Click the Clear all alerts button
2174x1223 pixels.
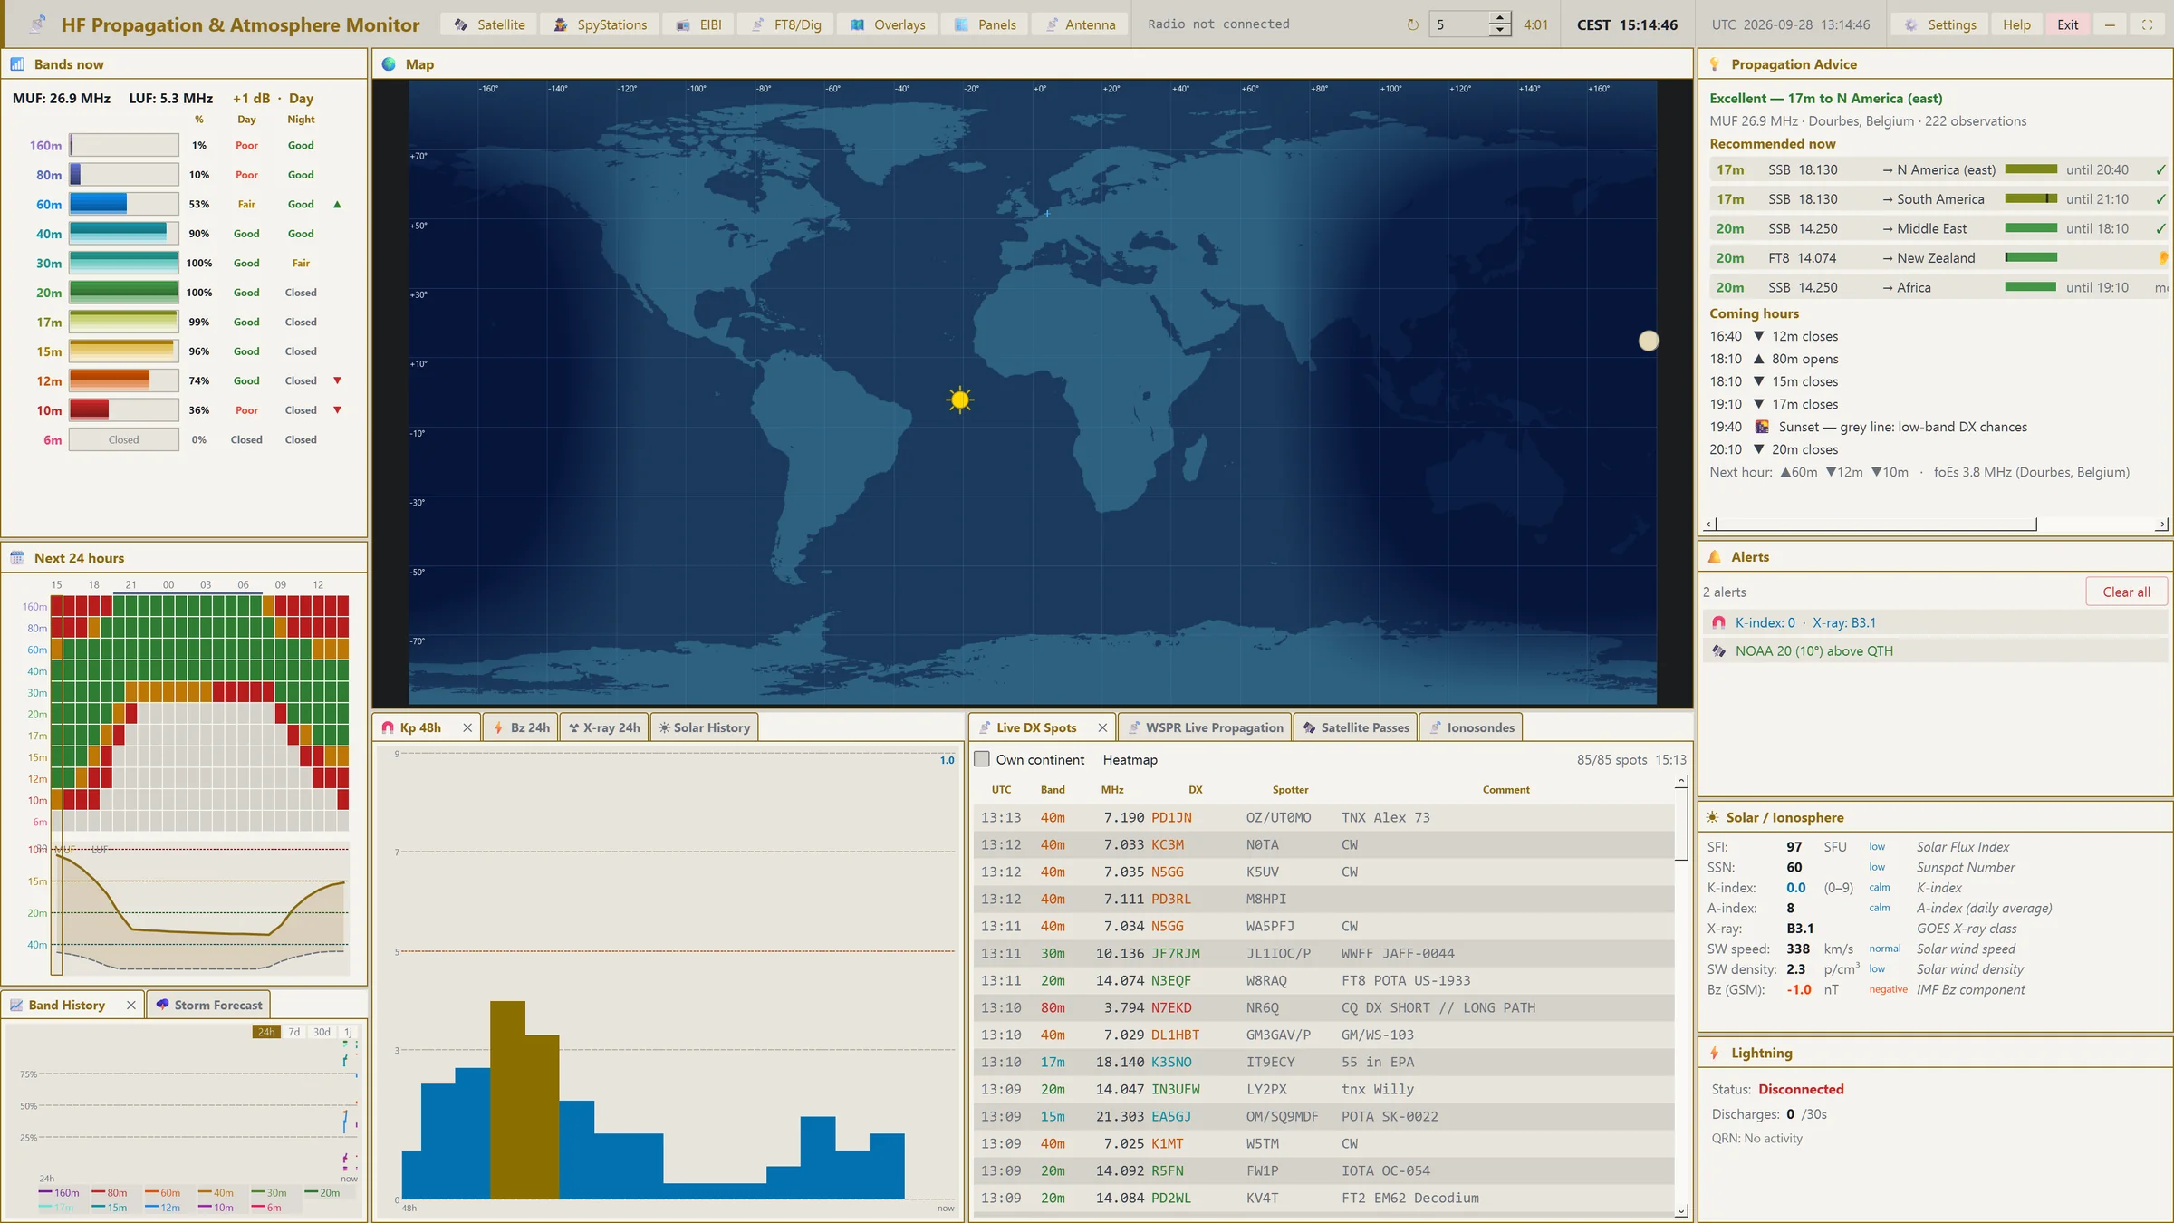(x=2125, y=592)
